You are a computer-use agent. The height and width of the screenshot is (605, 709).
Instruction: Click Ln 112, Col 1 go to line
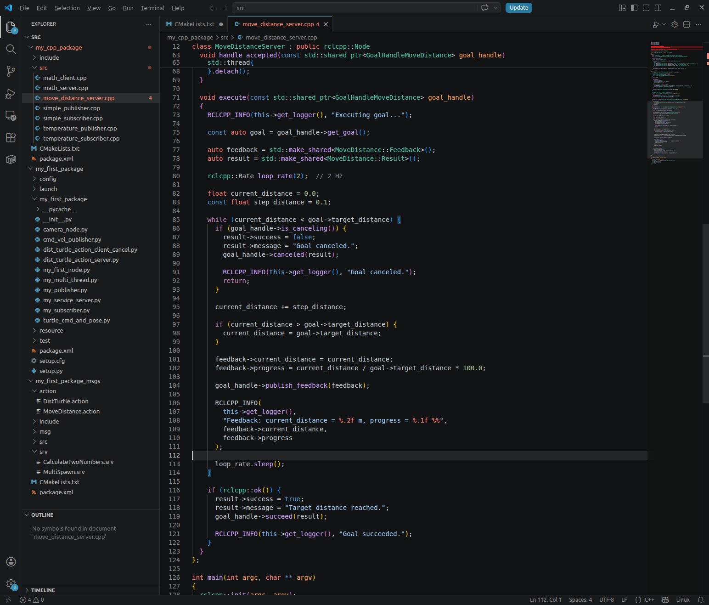click(x=546, y=600)
